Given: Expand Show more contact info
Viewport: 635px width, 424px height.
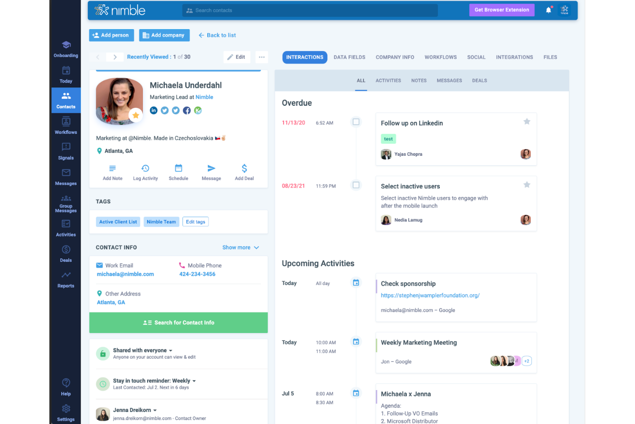Looking at the screenshot, I should point(241,247).
